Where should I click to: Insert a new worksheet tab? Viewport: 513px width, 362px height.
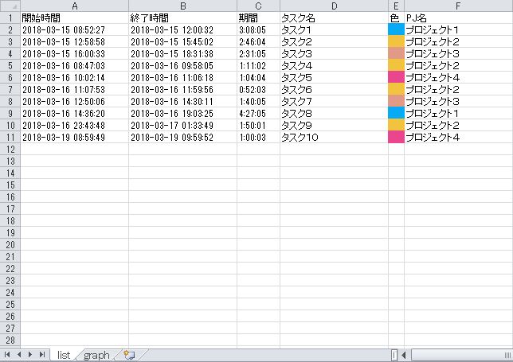129,355
